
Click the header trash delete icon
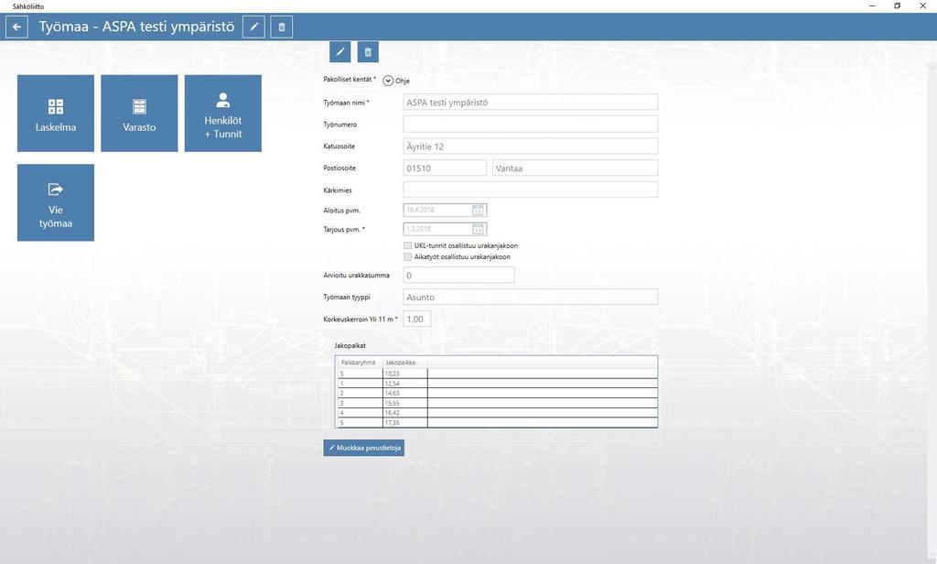[282, 27]
